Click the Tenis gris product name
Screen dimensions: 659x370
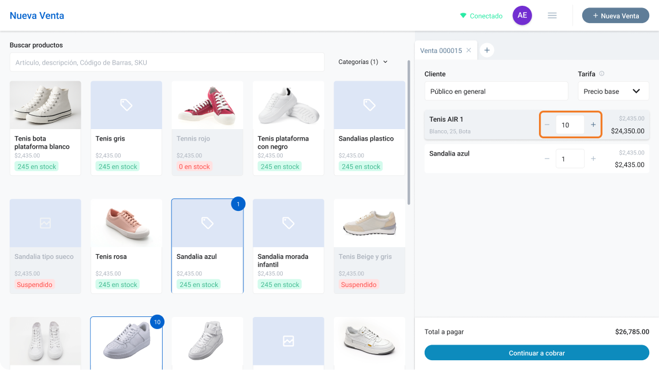(110, 138)
